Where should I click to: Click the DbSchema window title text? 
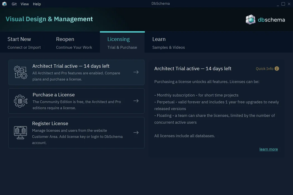[160, 4]
